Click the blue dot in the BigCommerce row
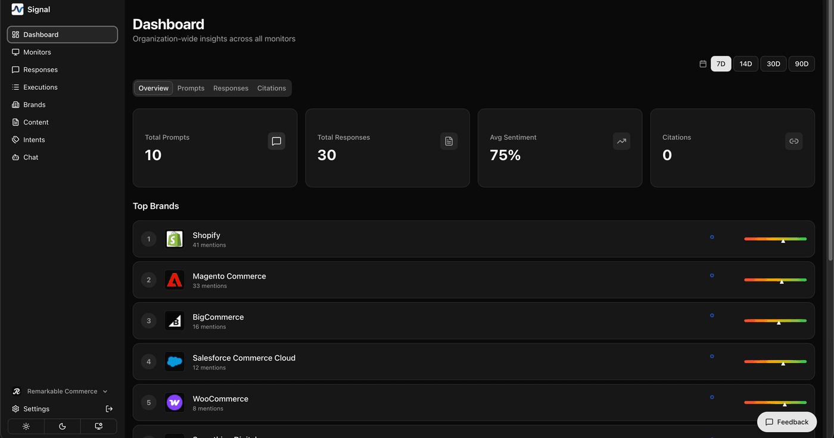The image size is (834, 438). tap(712, 315)
